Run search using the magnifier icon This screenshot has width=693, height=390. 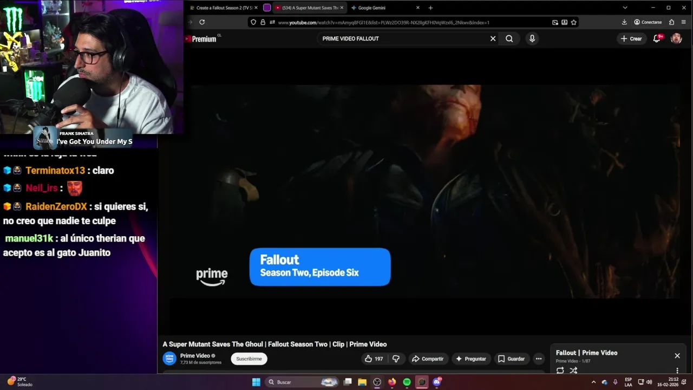509,38
